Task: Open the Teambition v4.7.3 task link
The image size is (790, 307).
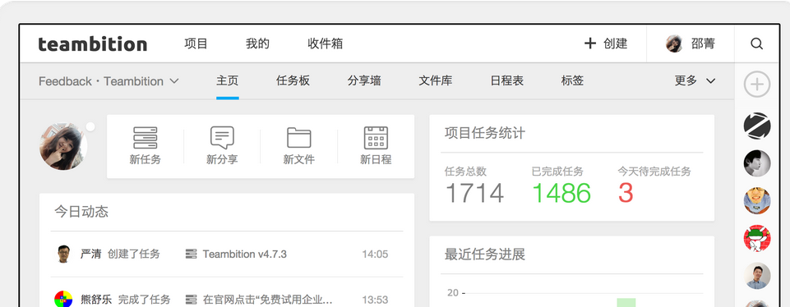Action: 244,254
